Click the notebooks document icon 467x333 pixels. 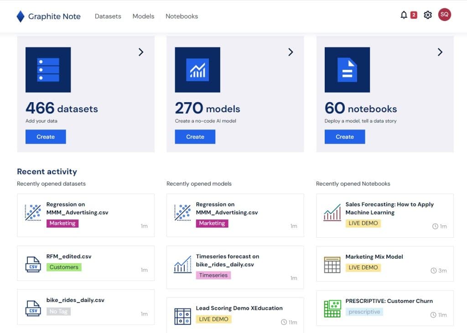coord(347,69)
